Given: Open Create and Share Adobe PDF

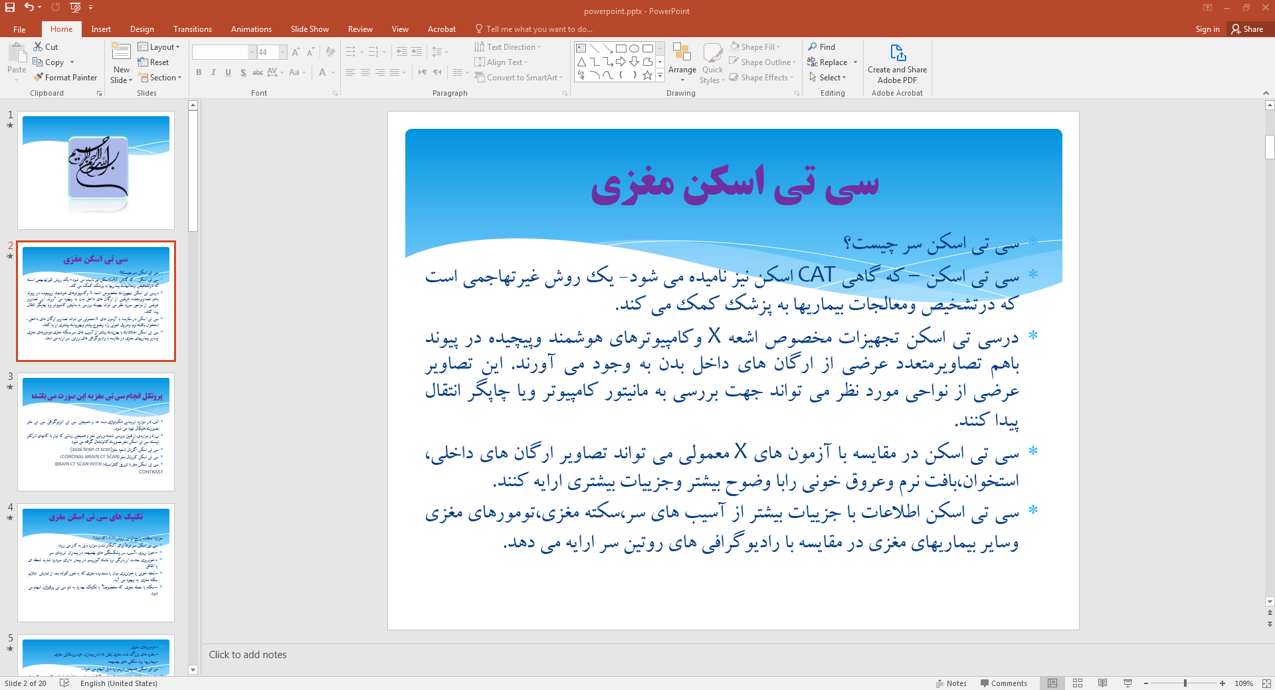Looking at the screenshot, I should pyautogui.click(x=897, y=64).
